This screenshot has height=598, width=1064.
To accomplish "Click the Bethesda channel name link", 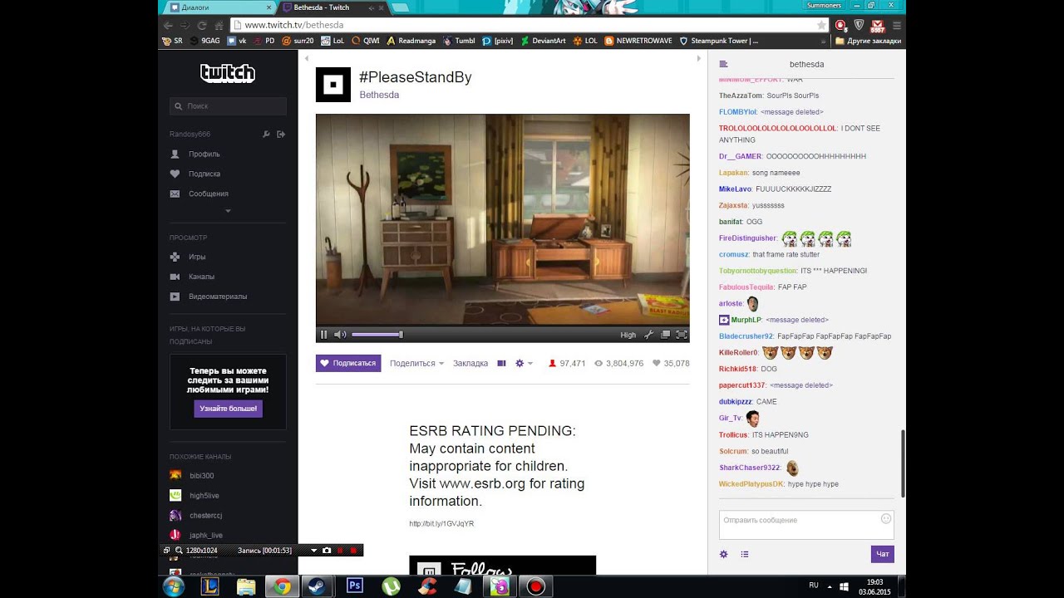I will (379, 95).
